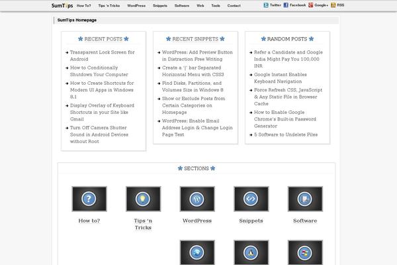The width and height of the screenshot is (397, 265).
Task: Click the RECENT POSTS heading
Action: pyautogui.click(x=103, y=39)
